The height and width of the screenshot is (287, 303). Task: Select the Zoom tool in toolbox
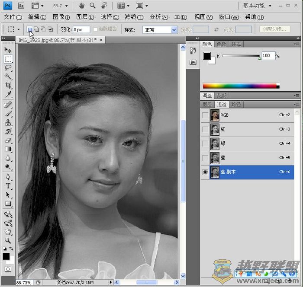tap(8, 240)
